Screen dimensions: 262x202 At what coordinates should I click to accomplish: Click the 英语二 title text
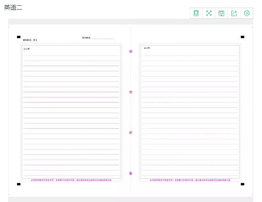click(x=13, y=7)
